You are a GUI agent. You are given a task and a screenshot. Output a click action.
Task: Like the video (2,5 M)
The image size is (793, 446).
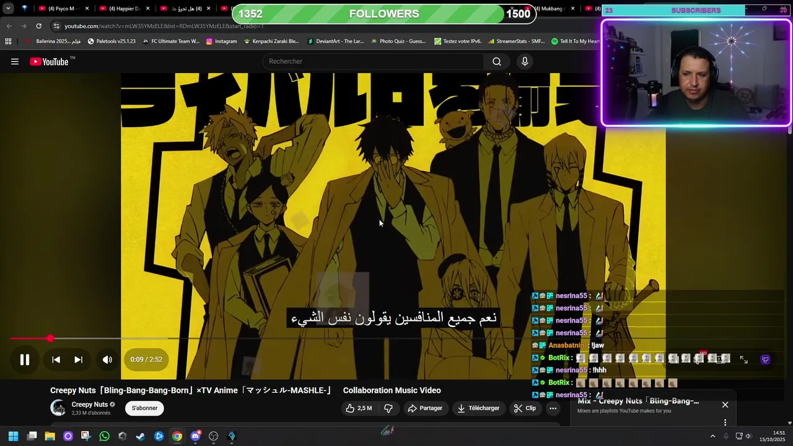(359, 408)
